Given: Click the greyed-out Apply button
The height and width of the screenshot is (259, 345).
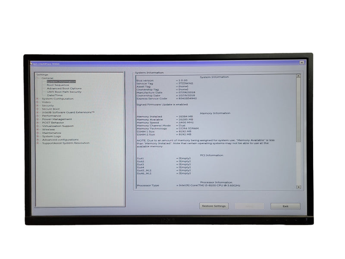Looking at the screenshot, I should click(x=249, y=206).
